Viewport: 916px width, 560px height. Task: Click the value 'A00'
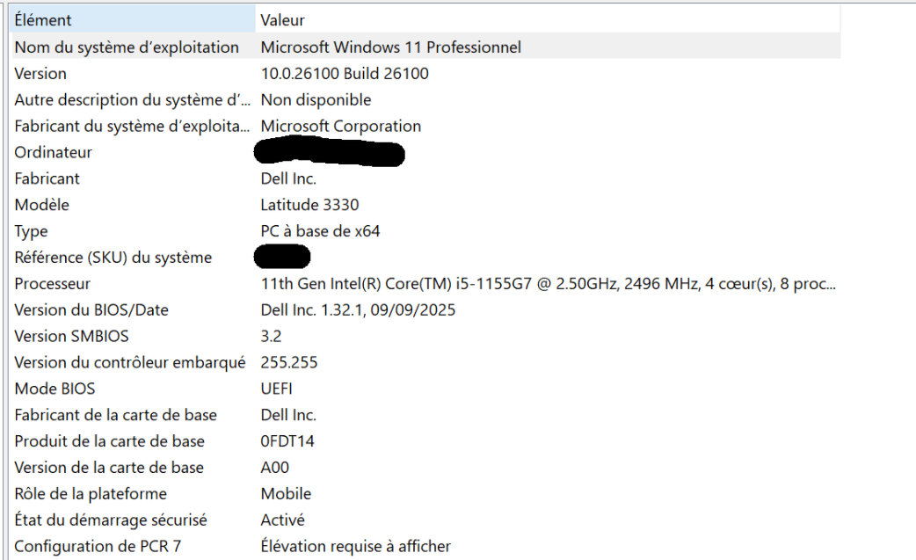pos(274,468)
